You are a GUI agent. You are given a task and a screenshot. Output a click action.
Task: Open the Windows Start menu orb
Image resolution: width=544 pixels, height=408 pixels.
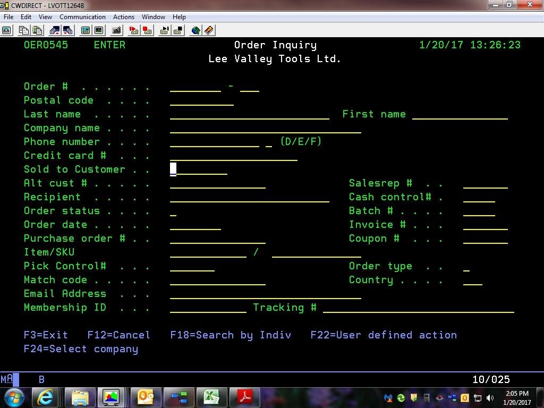(x=14, y=397)
